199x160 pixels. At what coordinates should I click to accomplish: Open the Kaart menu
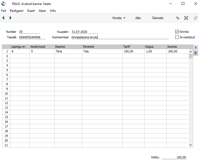[x=31, y=11]
